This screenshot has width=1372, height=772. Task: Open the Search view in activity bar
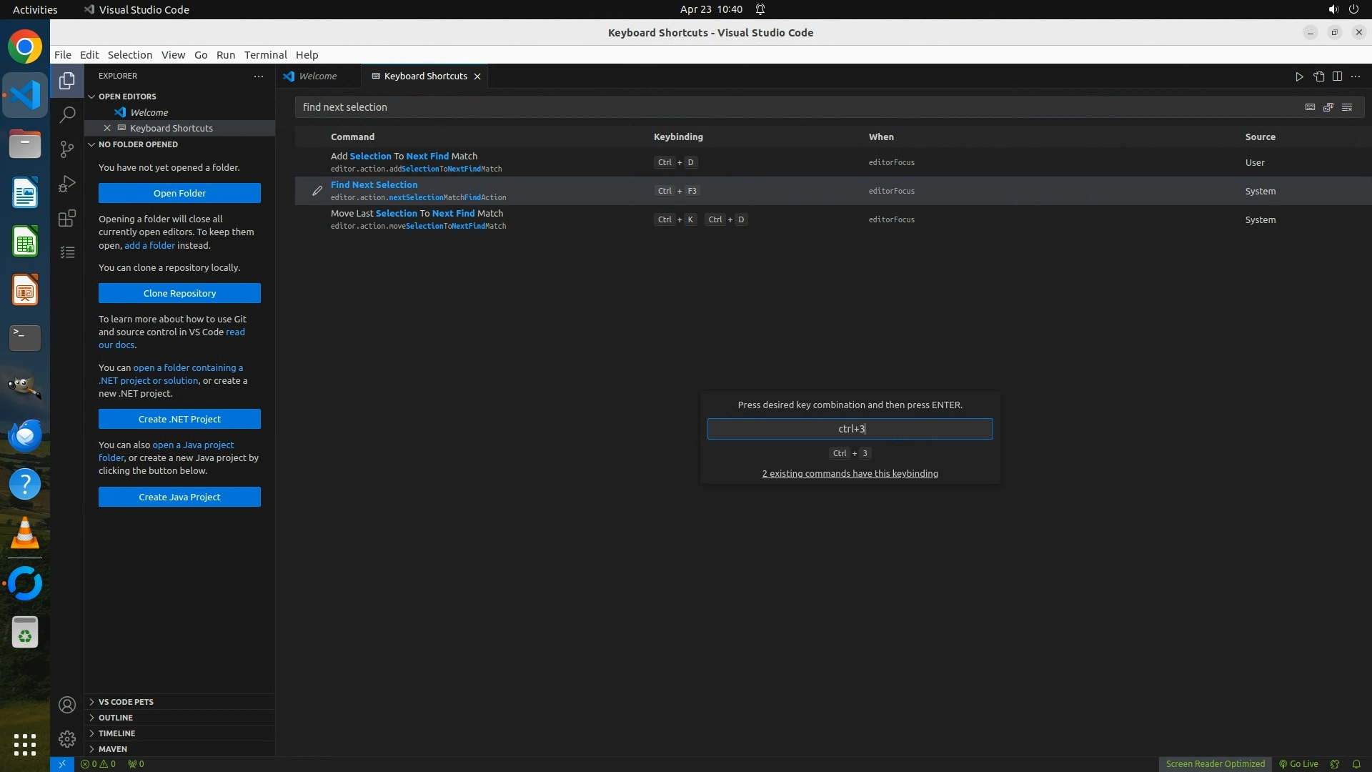point(67,114)
